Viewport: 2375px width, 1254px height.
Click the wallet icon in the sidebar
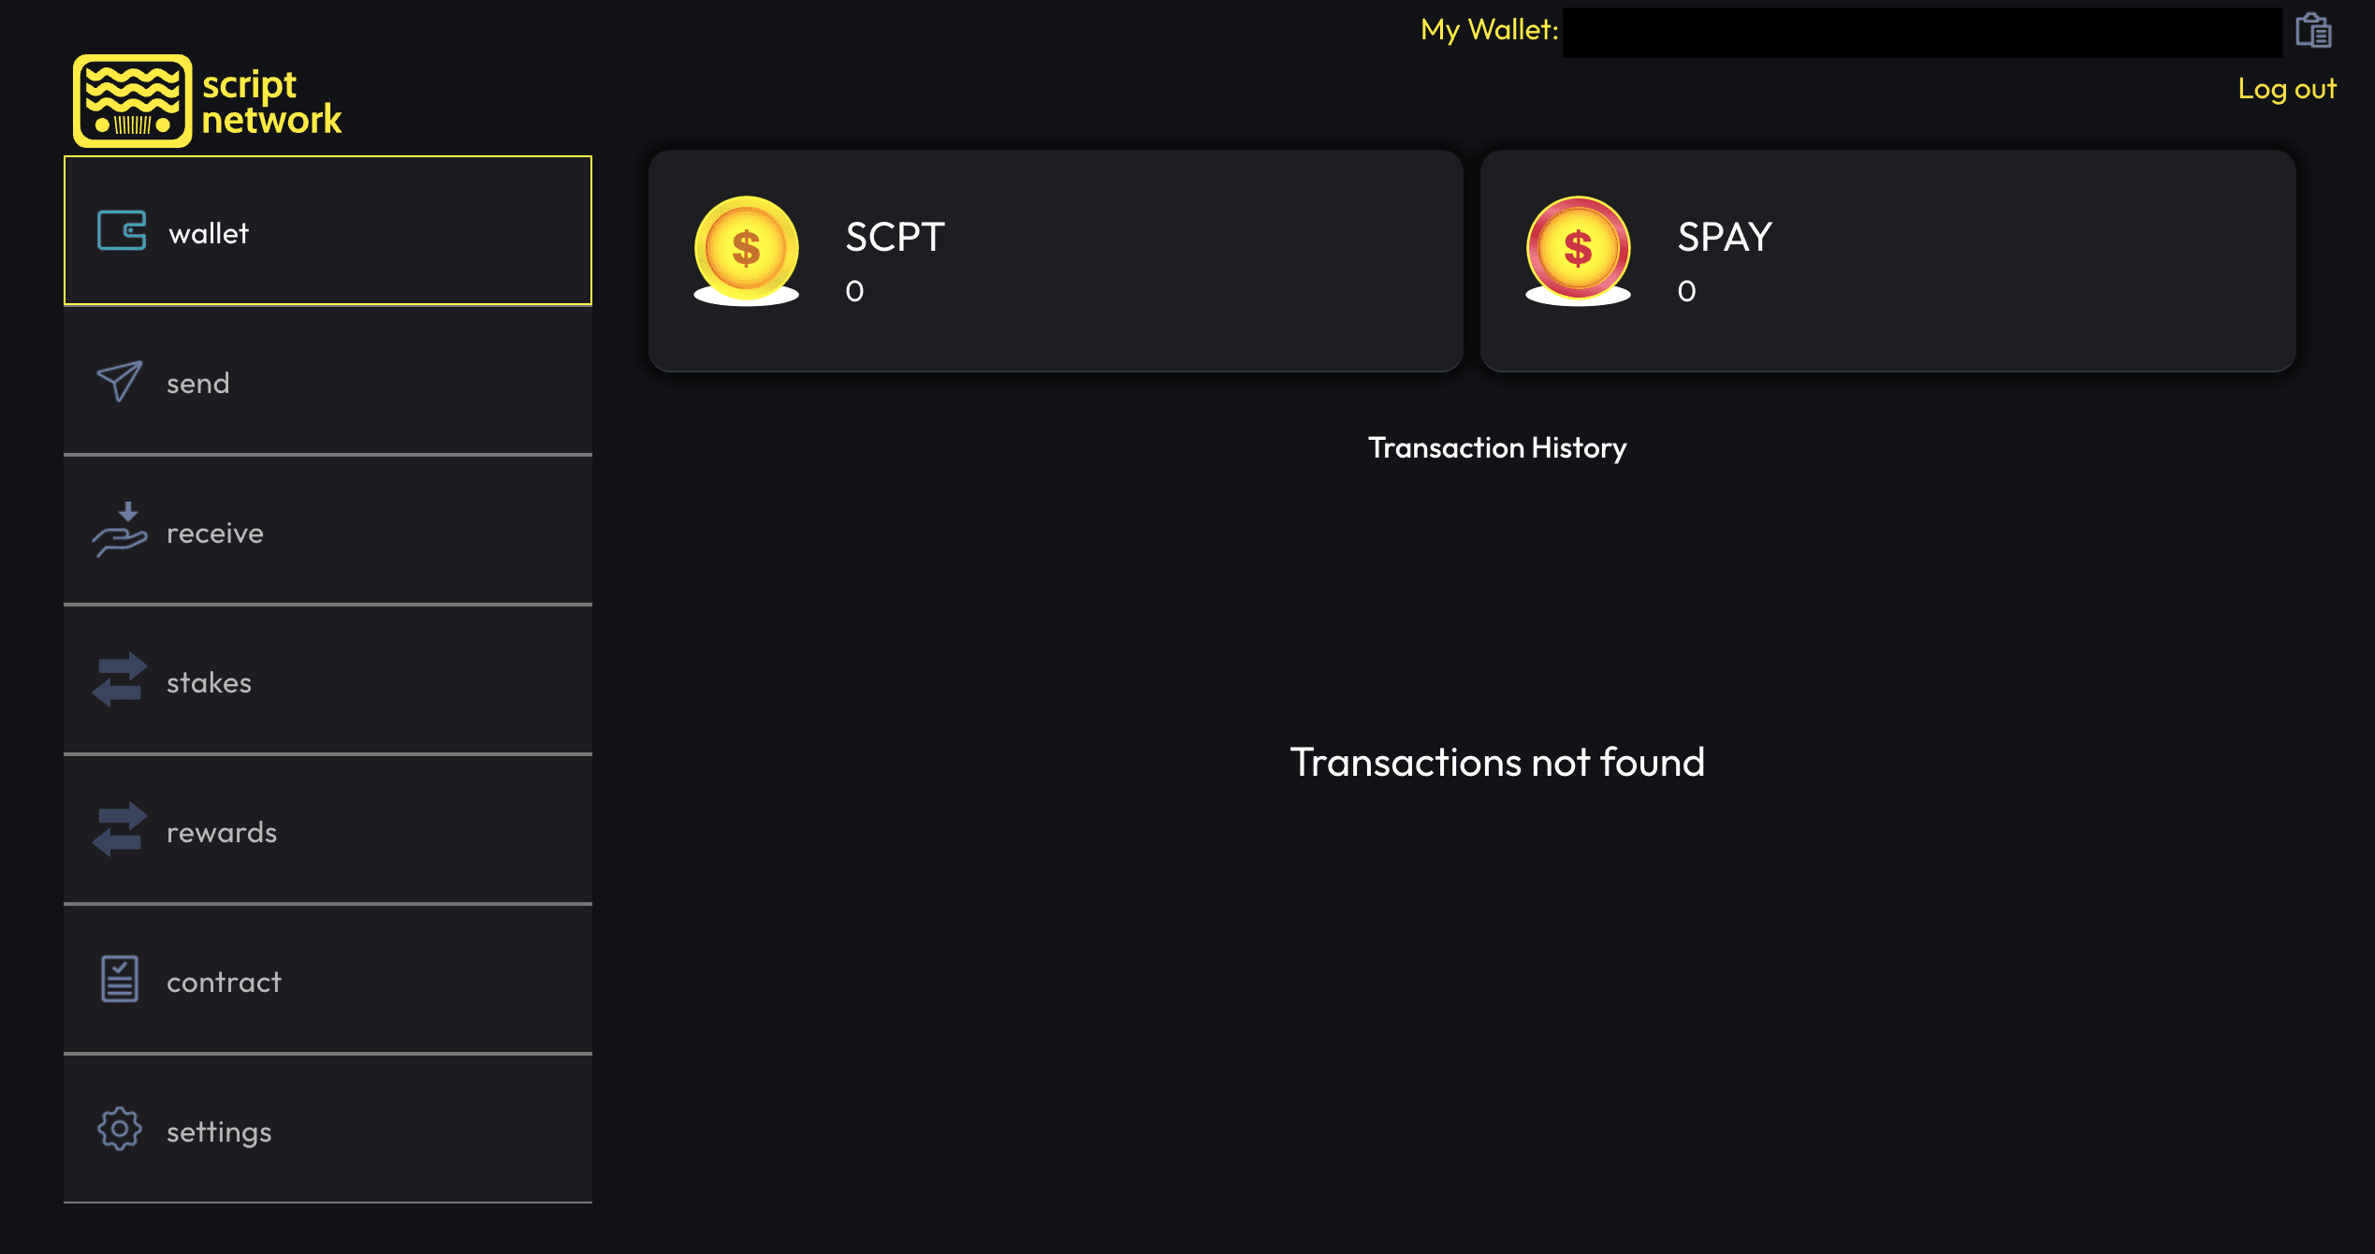(122, 230)
